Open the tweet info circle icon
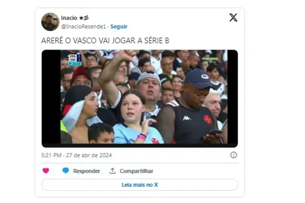This screenshot has height=203, width=305. point(234,155)
